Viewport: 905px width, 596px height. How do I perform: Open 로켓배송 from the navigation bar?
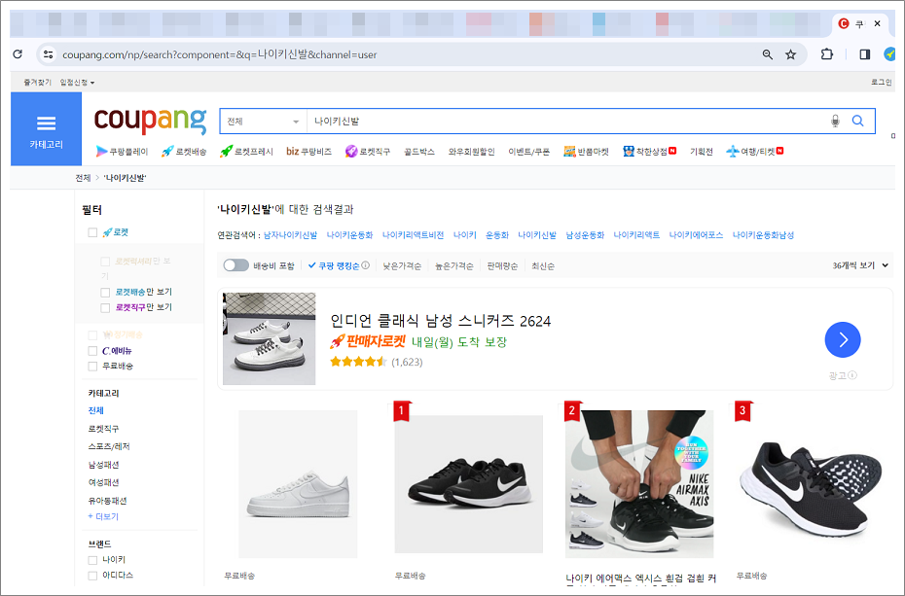(184, 152)
